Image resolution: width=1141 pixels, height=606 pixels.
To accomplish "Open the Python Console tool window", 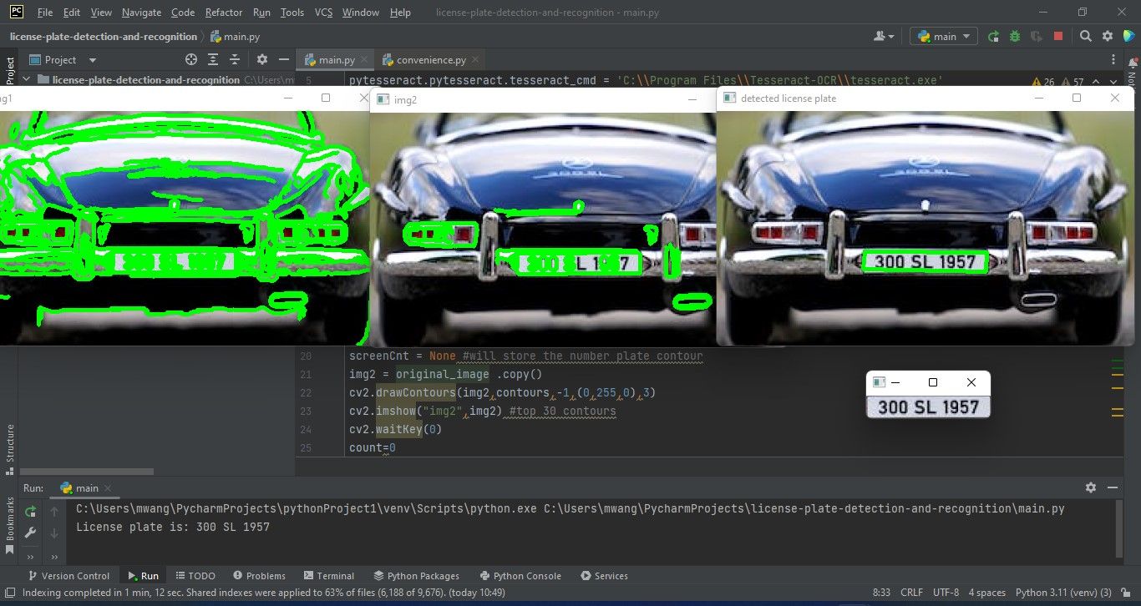I will coord(520,576).
